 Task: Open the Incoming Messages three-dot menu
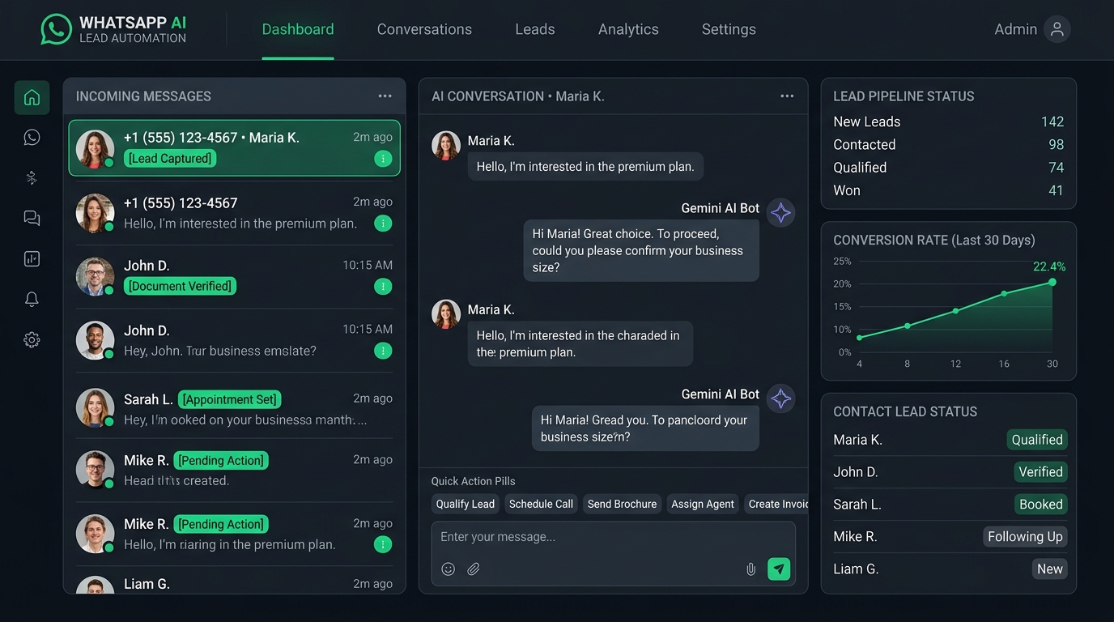click(x=385, y=96)
